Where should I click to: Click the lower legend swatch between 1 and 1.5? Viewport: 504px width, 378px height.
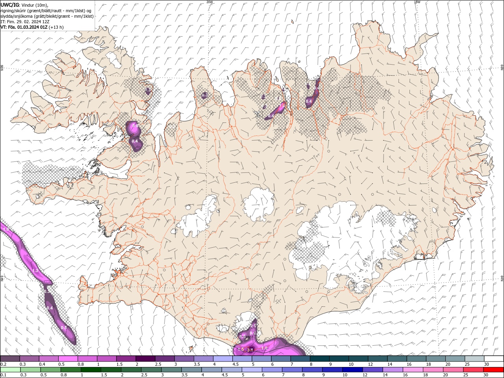pos(91,370)
